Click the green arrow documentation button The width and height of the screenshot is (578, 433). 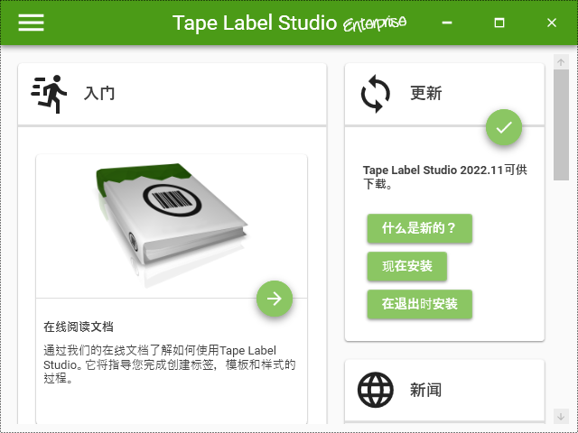(x=275, y=299)
